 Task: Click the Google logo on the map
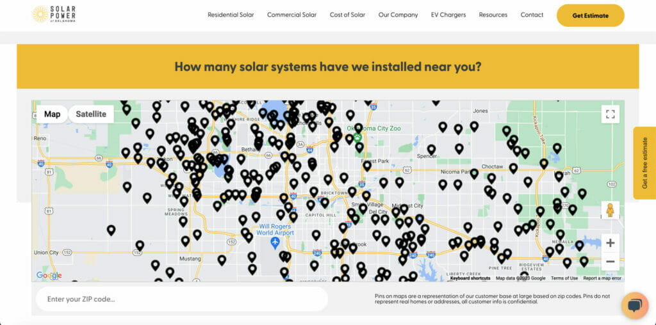pyautogui.click(x=49, y=275)
